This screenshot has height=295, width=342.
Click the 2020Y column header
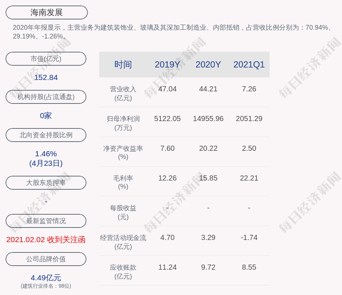tap(208, 65)
